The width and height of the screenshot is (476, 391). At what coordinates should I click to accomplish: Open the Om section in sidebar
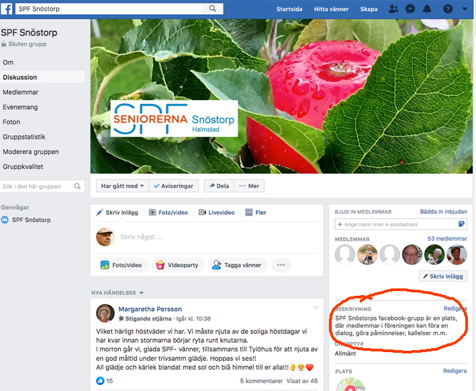pos(8,62)
